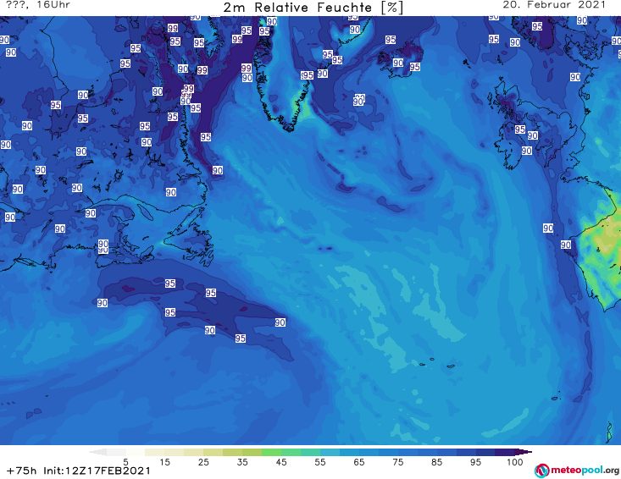
Task: Click the '???, 16Uhr' time label
Action: click(x=38, y=5)
